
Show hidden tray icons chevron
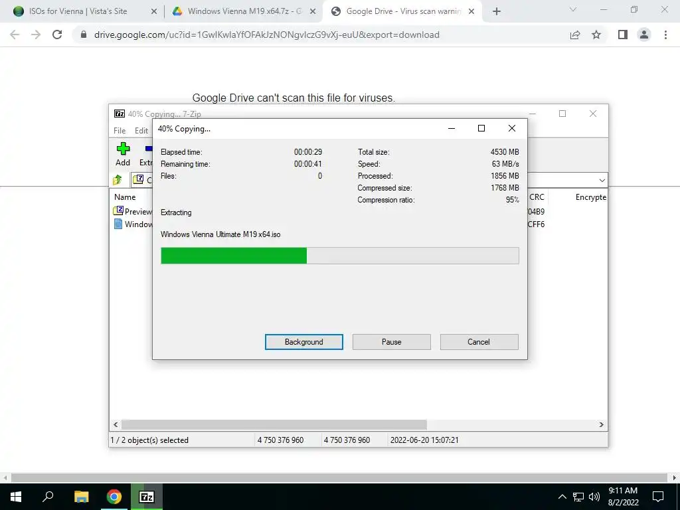(562, 497)
